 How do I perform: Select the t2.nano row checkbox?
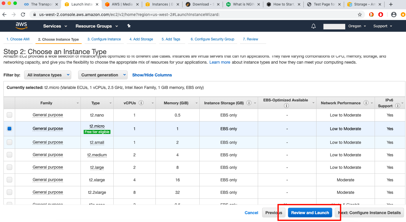coord(10,115)
